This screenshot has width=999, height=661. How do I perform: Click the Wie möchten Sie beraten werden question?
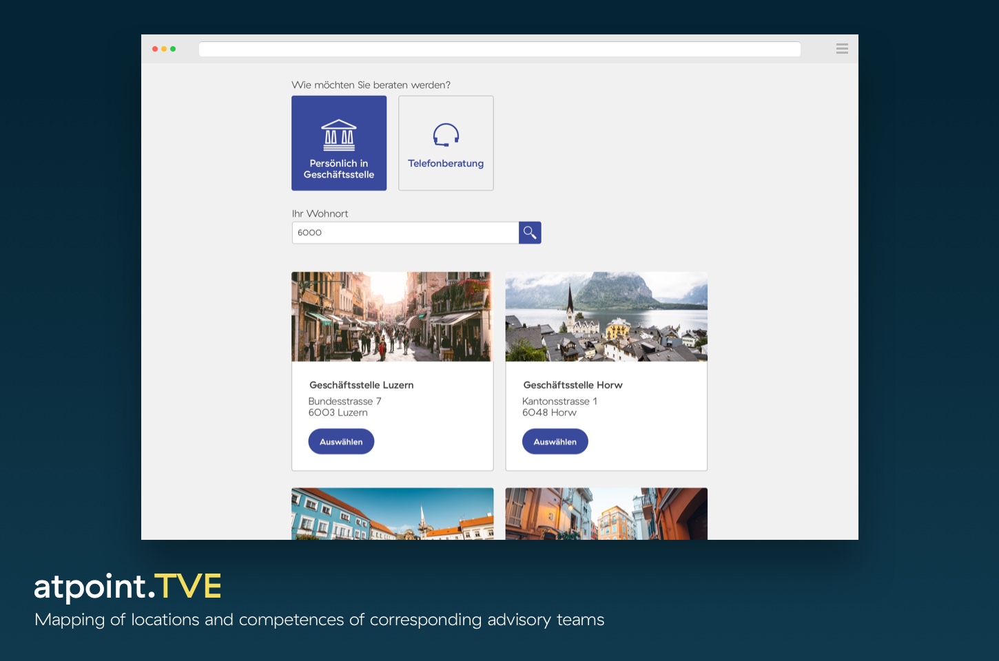coord(371,85)
